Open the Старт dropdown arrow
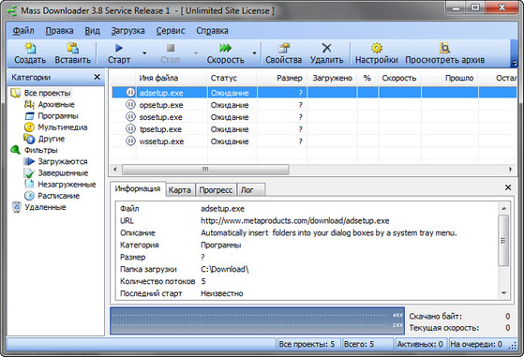This screenshot has height=357, width=524. pyautogui.click(x=144, y=53)
